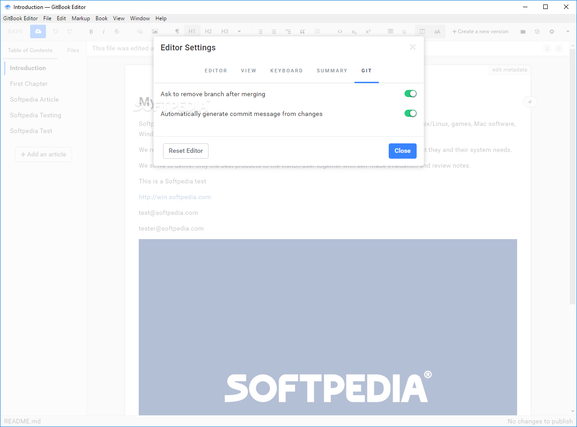The width and height of the screenshot is (577, 427).
Task: Open the View menu in the menu bar
Action: click(119, 18)
